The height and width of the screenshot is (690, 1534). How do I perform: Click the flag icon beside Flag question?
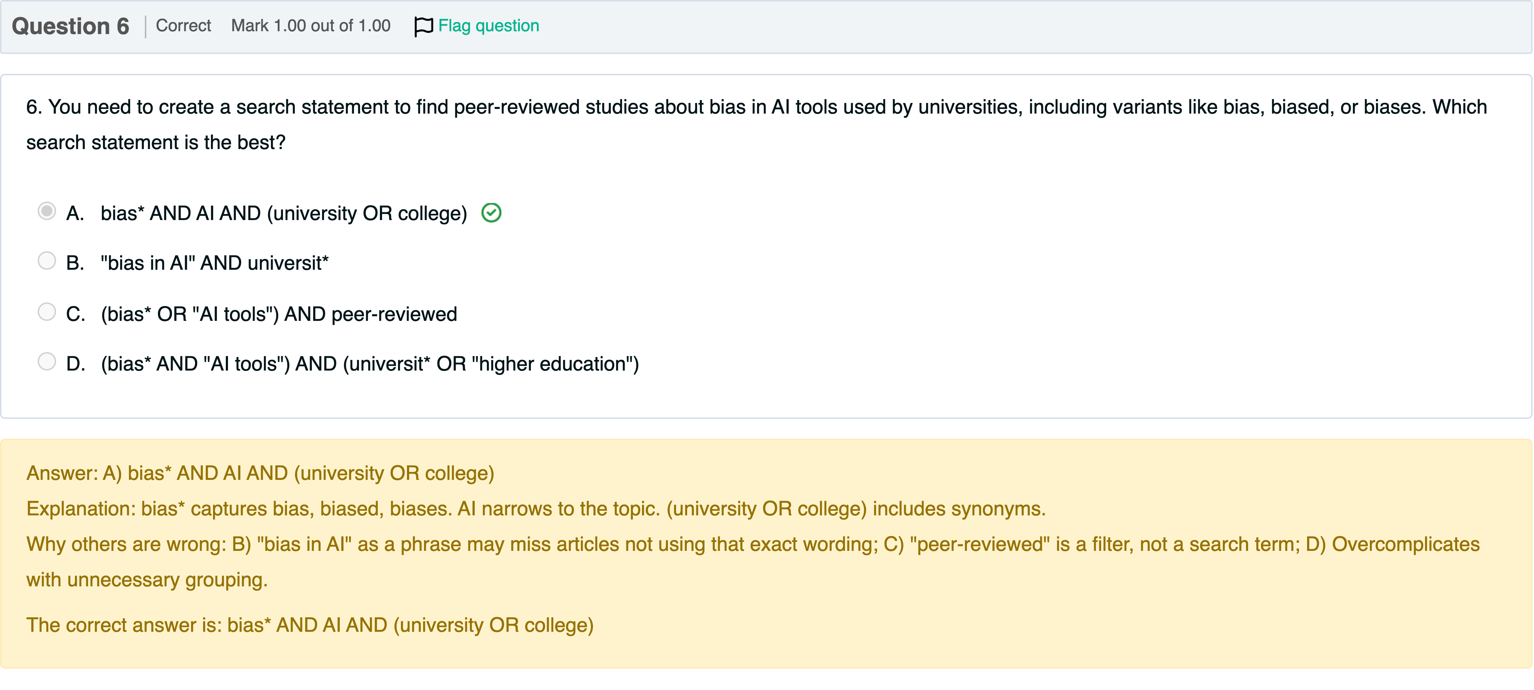click(423, 26)
